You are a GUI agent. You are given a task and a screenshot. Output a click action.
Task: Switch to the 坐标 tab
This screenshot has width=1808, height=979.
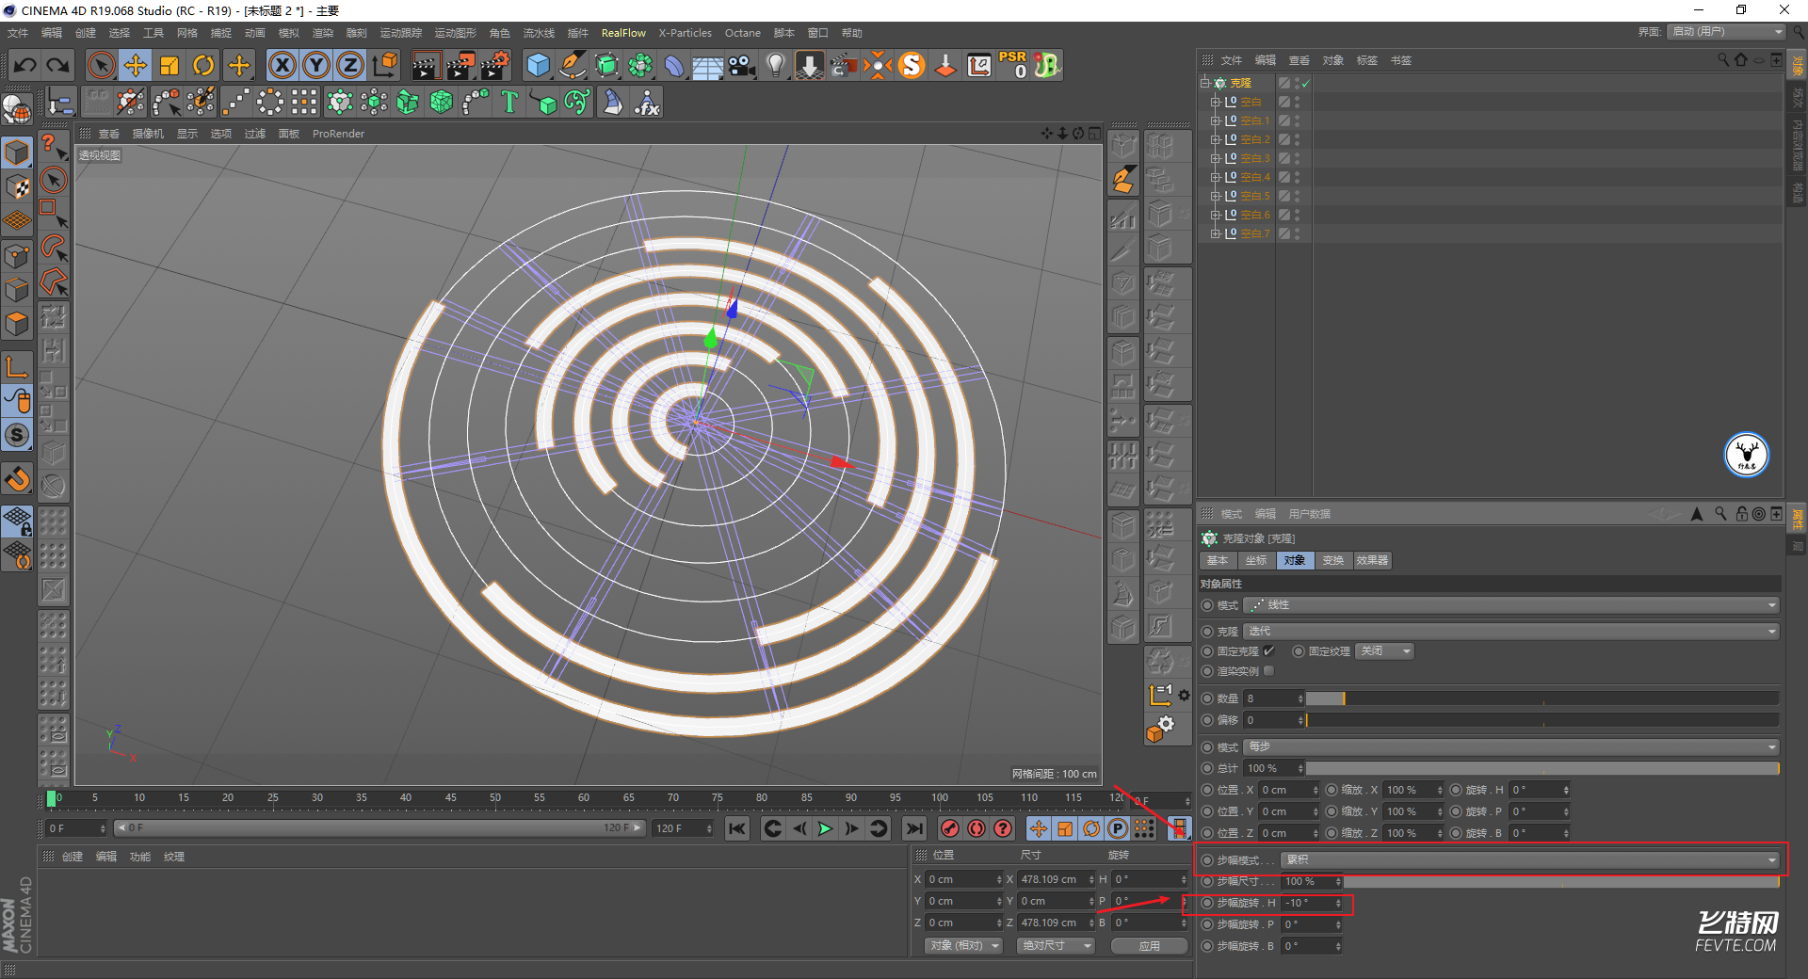(x=1256, y=560)
